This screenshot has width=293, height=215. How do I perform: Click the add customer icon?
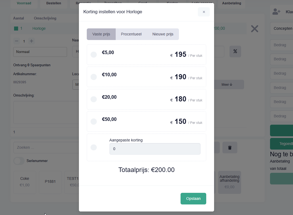pos(276,12)
